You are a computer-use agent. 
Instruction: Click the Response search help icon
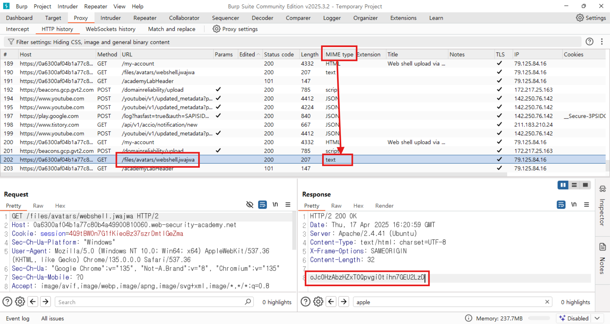(305, 301)
